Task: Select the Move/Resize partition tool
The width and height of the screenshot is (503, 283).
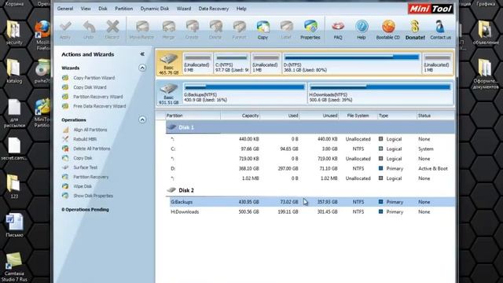Action: tap(141, 30)
